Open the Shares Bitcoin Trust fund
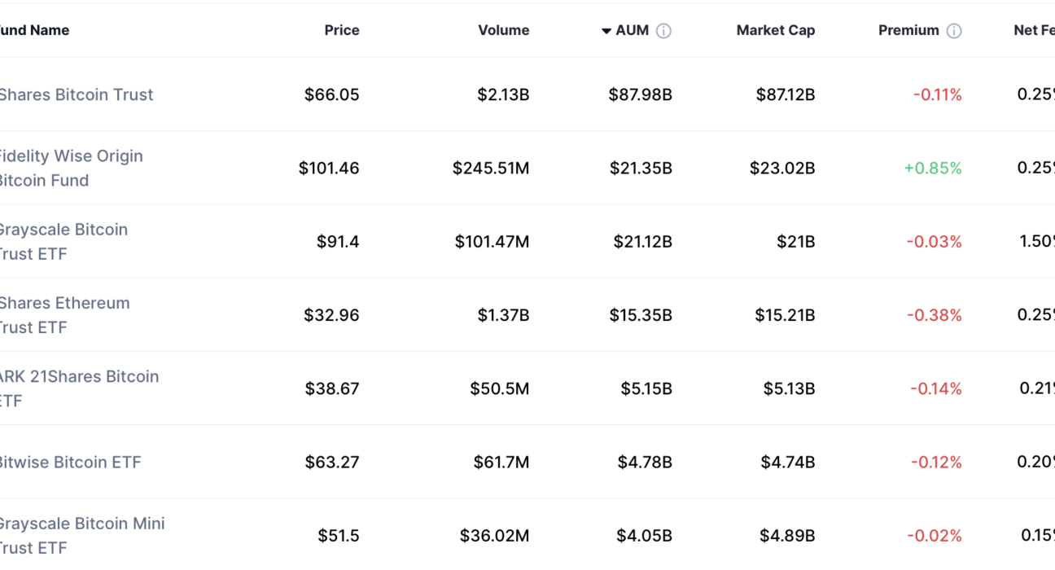This screenshot has height=570, width=1055. [x=75, y=94]
